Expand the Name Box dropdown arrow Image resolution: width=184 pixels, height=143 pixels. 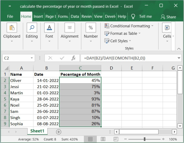coord(32,58)
